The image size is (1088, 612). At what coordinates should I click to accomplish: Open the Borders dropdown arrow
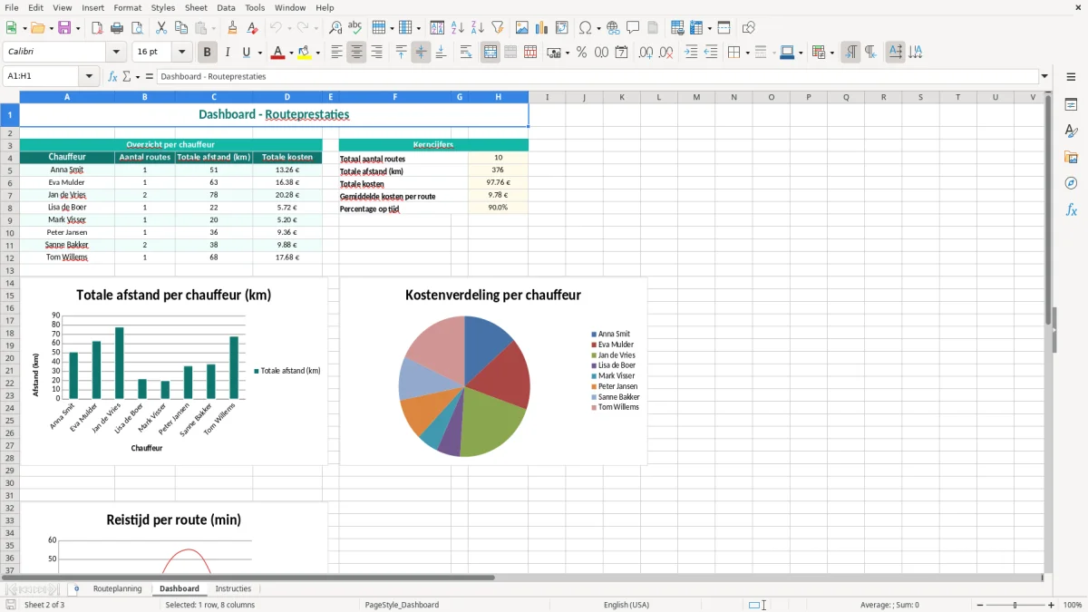747,53
